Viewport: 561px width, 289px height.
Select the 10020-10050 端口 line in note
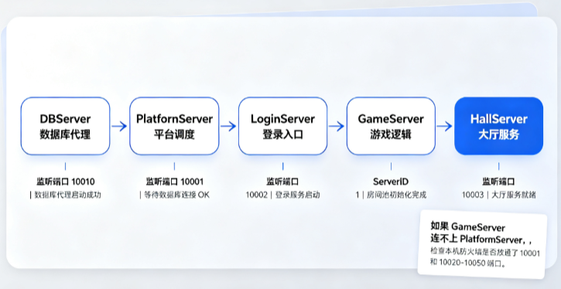click(x=468, y=263)
